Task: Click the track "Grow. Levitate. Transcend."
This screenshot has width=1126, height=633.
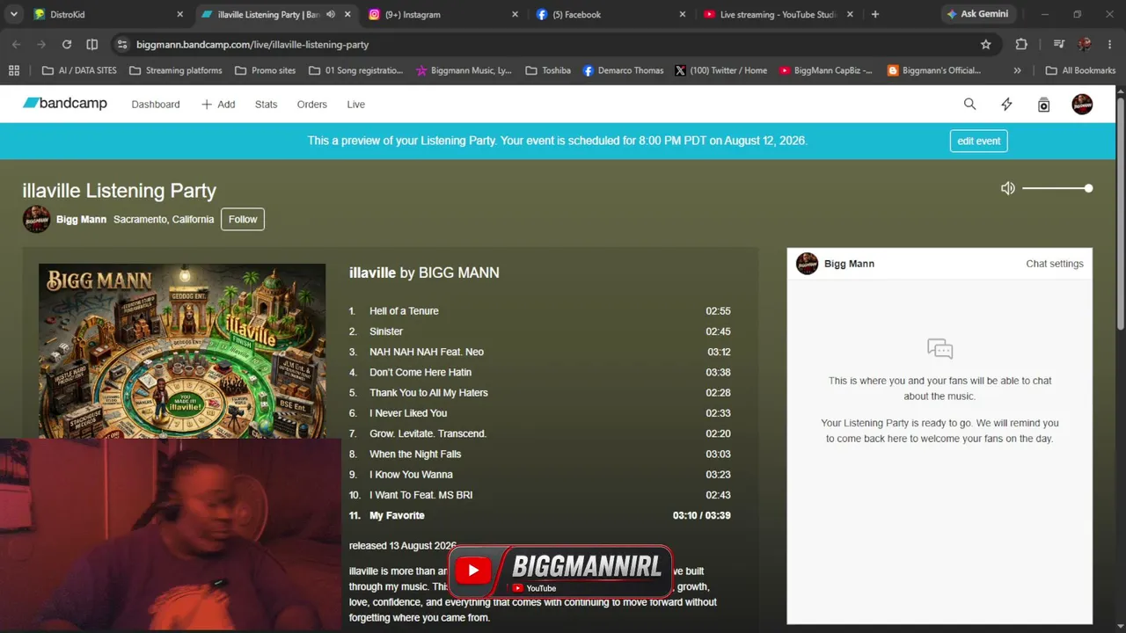Action: point(428,433)
